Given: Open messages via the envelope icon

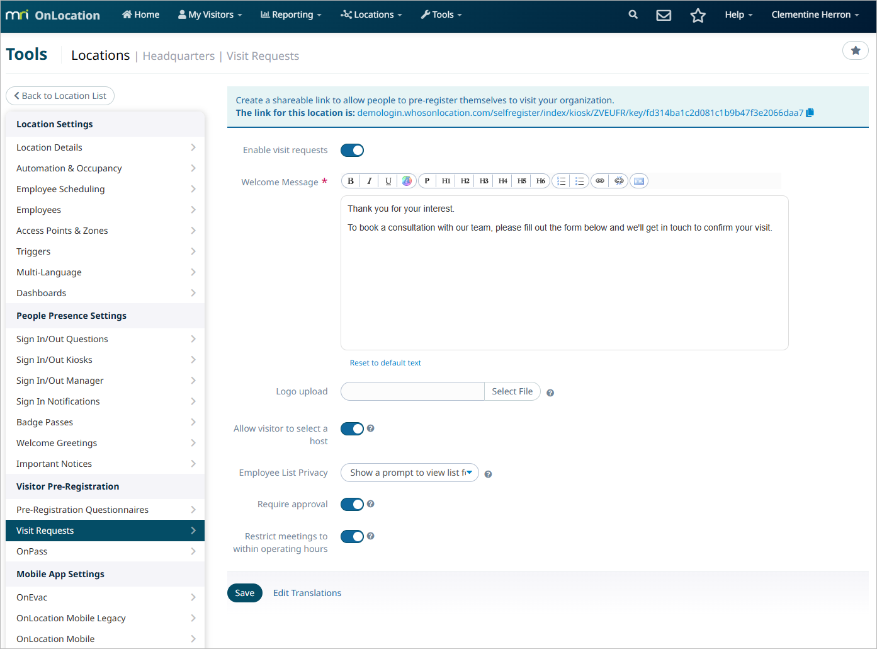Looking at the screenshot, I should pos(664,15).
